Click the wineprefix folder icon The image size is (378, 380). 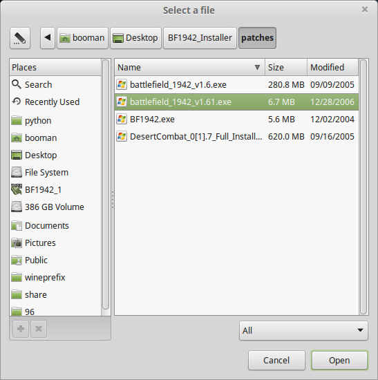17,277
